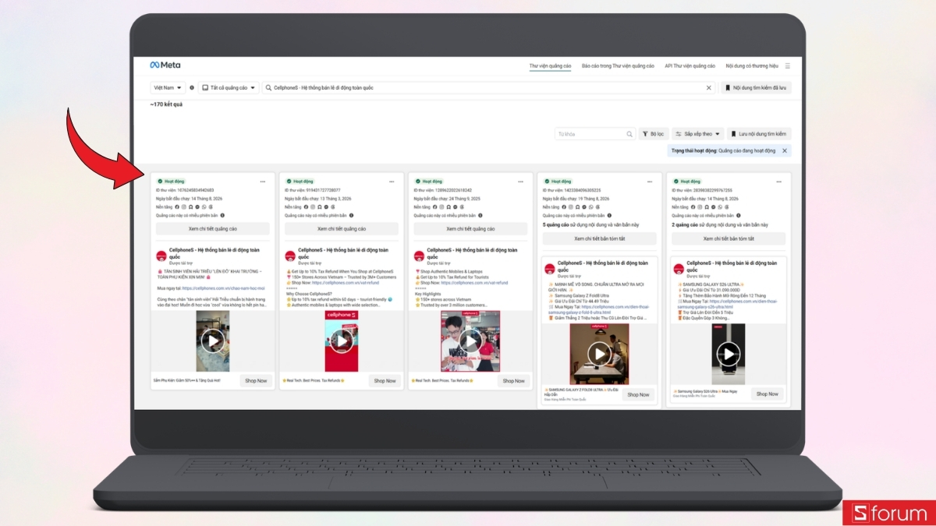View ad details for ID 1076245834942683
Image resolution: width=936 pixels, height=526 pixels.
212,229
